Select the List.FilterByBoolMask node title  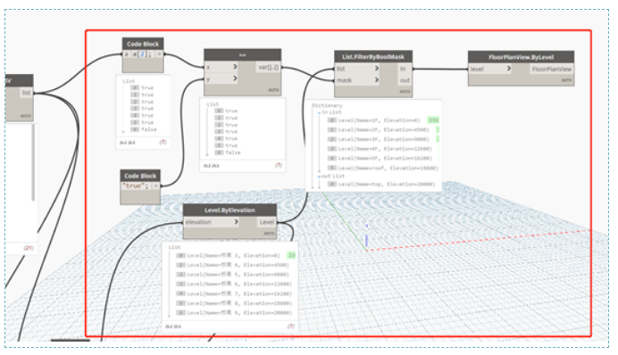373,57
